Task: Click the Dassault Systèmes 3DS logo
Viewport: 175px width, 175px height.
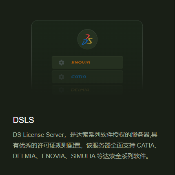Action: (87, 40)
